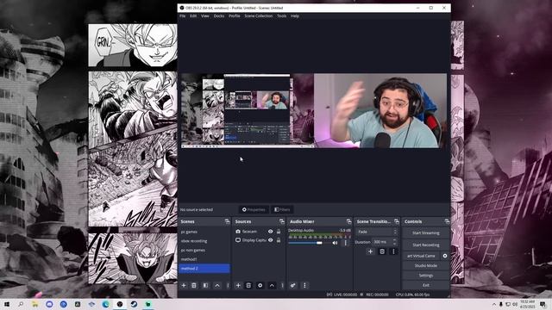Open transition properties dots icon
552x310 pixels.
(x=393, y=251)
